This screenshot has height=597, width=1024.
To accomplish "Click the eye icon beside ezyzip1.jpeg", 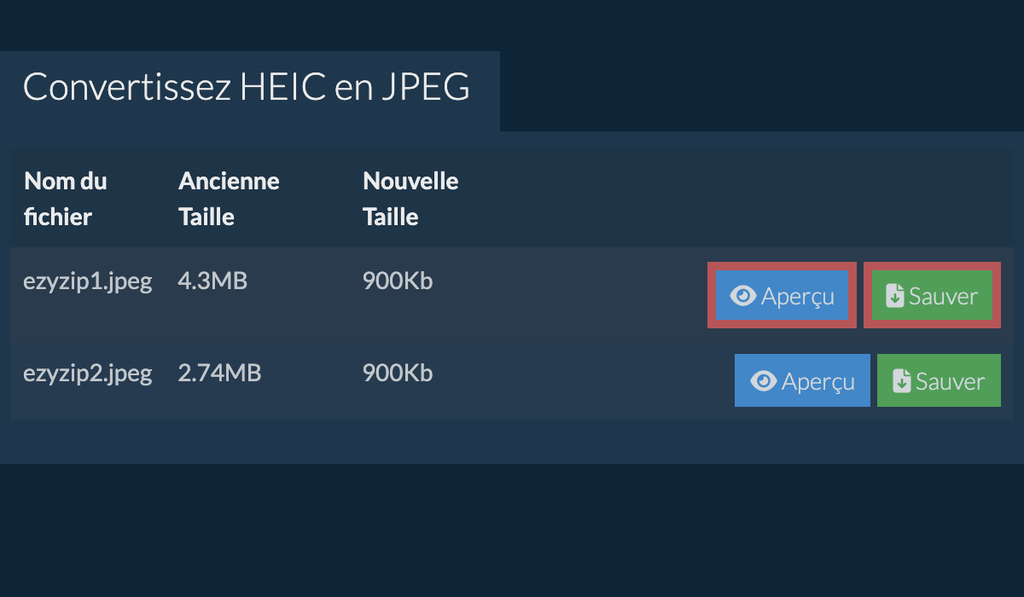I will point(743,296).
